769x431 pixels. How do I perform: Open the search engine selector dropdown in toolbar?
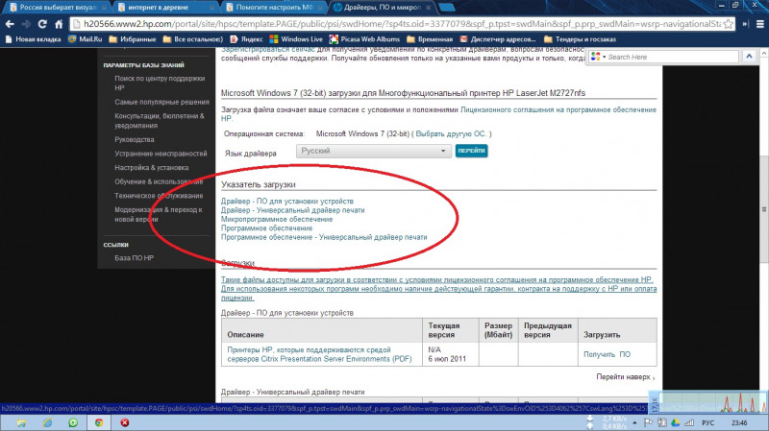click(x=598, y=57)
